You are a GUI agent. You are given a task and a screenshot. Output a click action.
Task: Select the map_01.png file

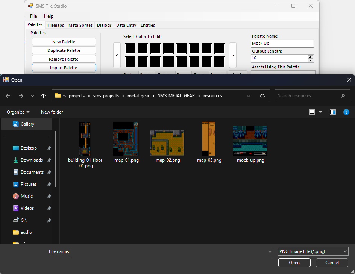pos(126,142)
